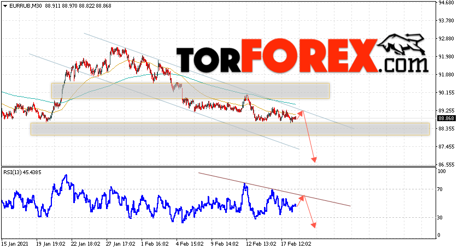The width and height of the screenshot is (458, 250).
Task: Click the 90.155 price axis label
Action: [x=447, y=93]
